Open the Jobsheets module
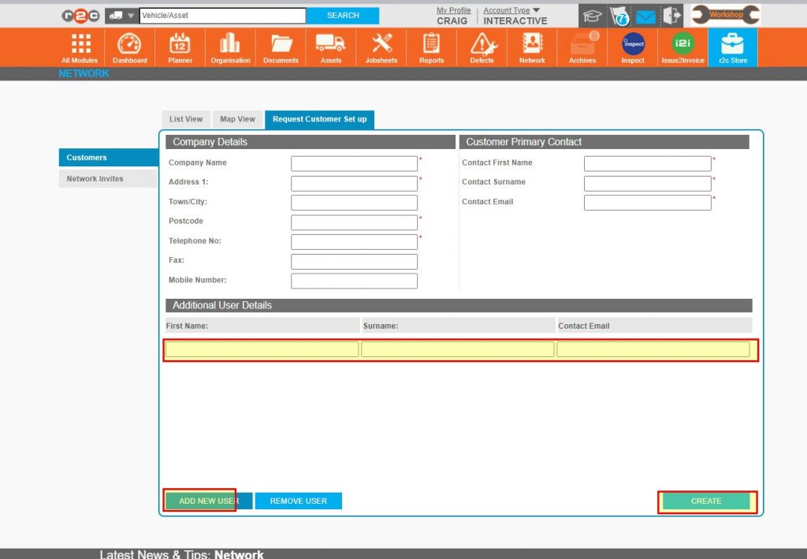This screenshot has height=559, width=807. click(x=381, y=47)
